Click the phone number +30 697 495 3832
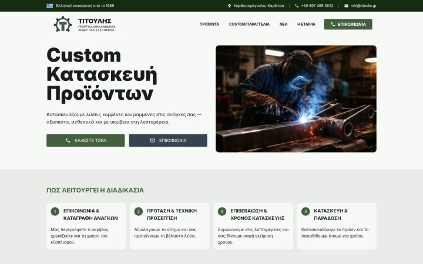 click(x=317, y=6)
